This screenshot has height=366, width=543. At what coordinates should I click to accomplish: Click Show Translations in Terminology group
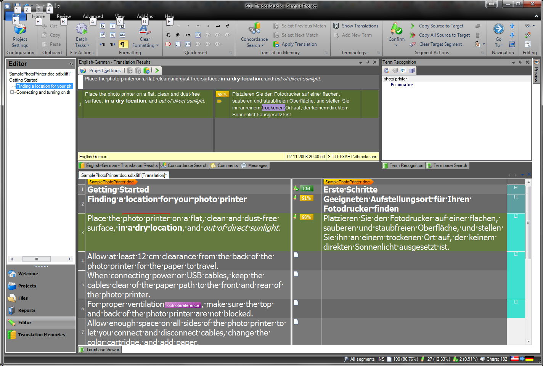356,26
